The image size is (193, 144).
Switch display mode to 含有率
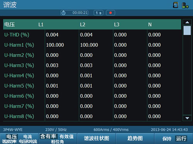click(x=48, y=136)
